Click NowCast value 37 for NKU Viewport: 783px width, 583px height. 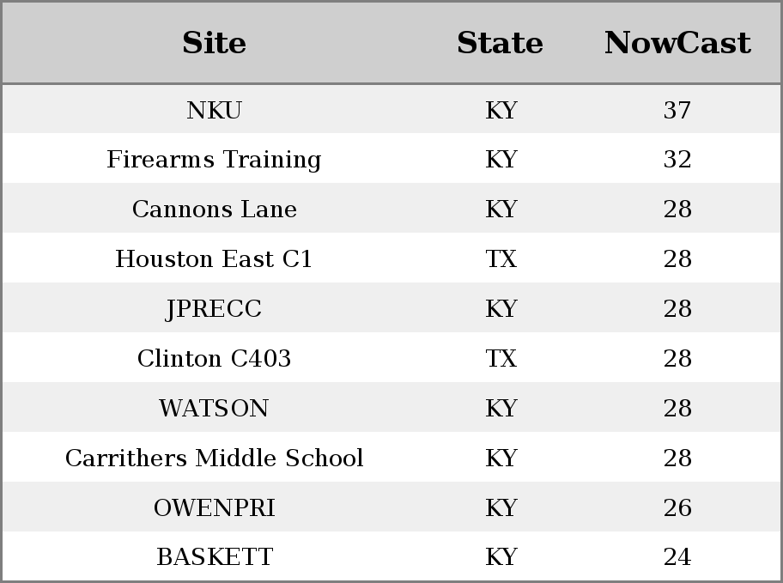(677, 110)
